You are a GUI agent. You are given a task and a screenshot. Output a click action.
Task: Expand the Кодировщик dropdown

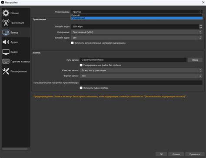click(x=136, y=32)
